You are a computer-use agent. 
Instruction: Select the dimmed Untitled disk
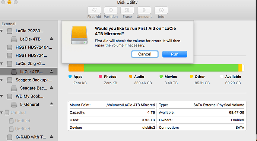tap(29, 113)
